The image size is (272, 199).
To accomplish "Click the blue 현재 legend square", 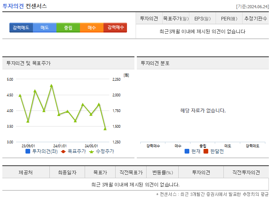I will pos(187,151).
